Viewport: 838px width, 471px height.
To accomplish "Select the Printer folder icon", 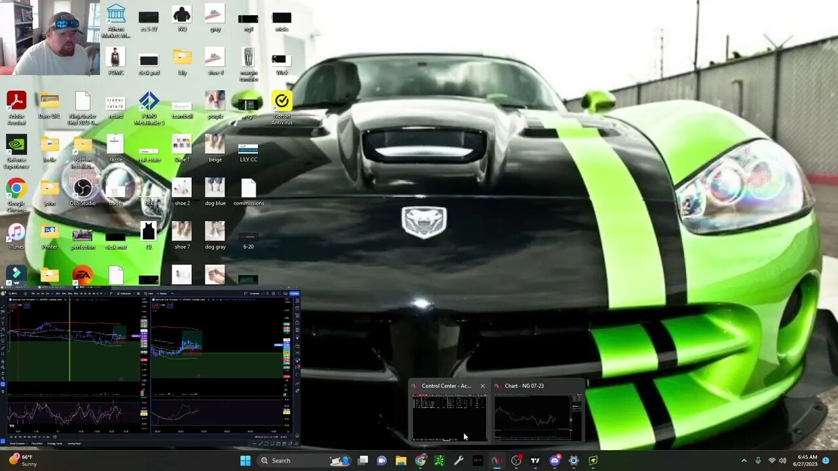I will click(x=49, y=237).
